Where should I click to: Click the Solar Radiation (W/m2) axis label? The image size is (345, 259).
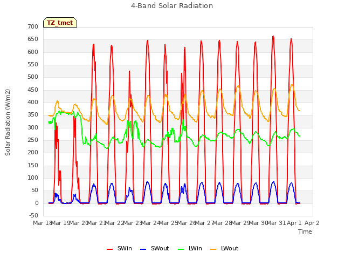tap(8, 122)
